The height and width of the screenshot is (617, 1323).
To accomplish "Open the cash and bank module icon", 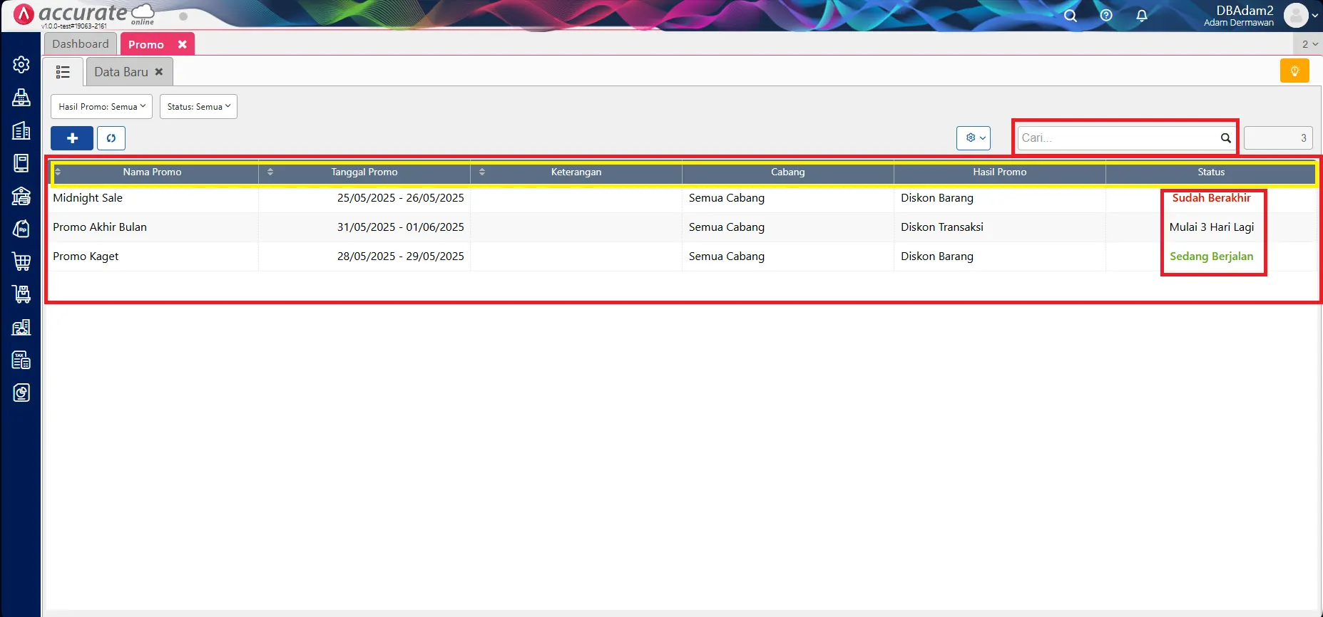I will 21,196.
